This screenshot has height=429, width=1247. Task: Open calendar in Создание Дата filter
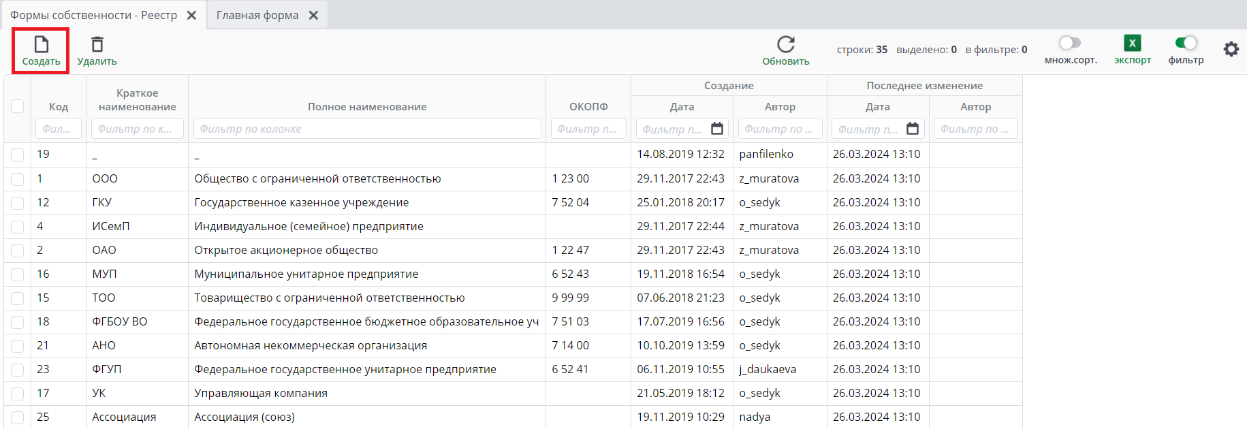tap(717, 129)
